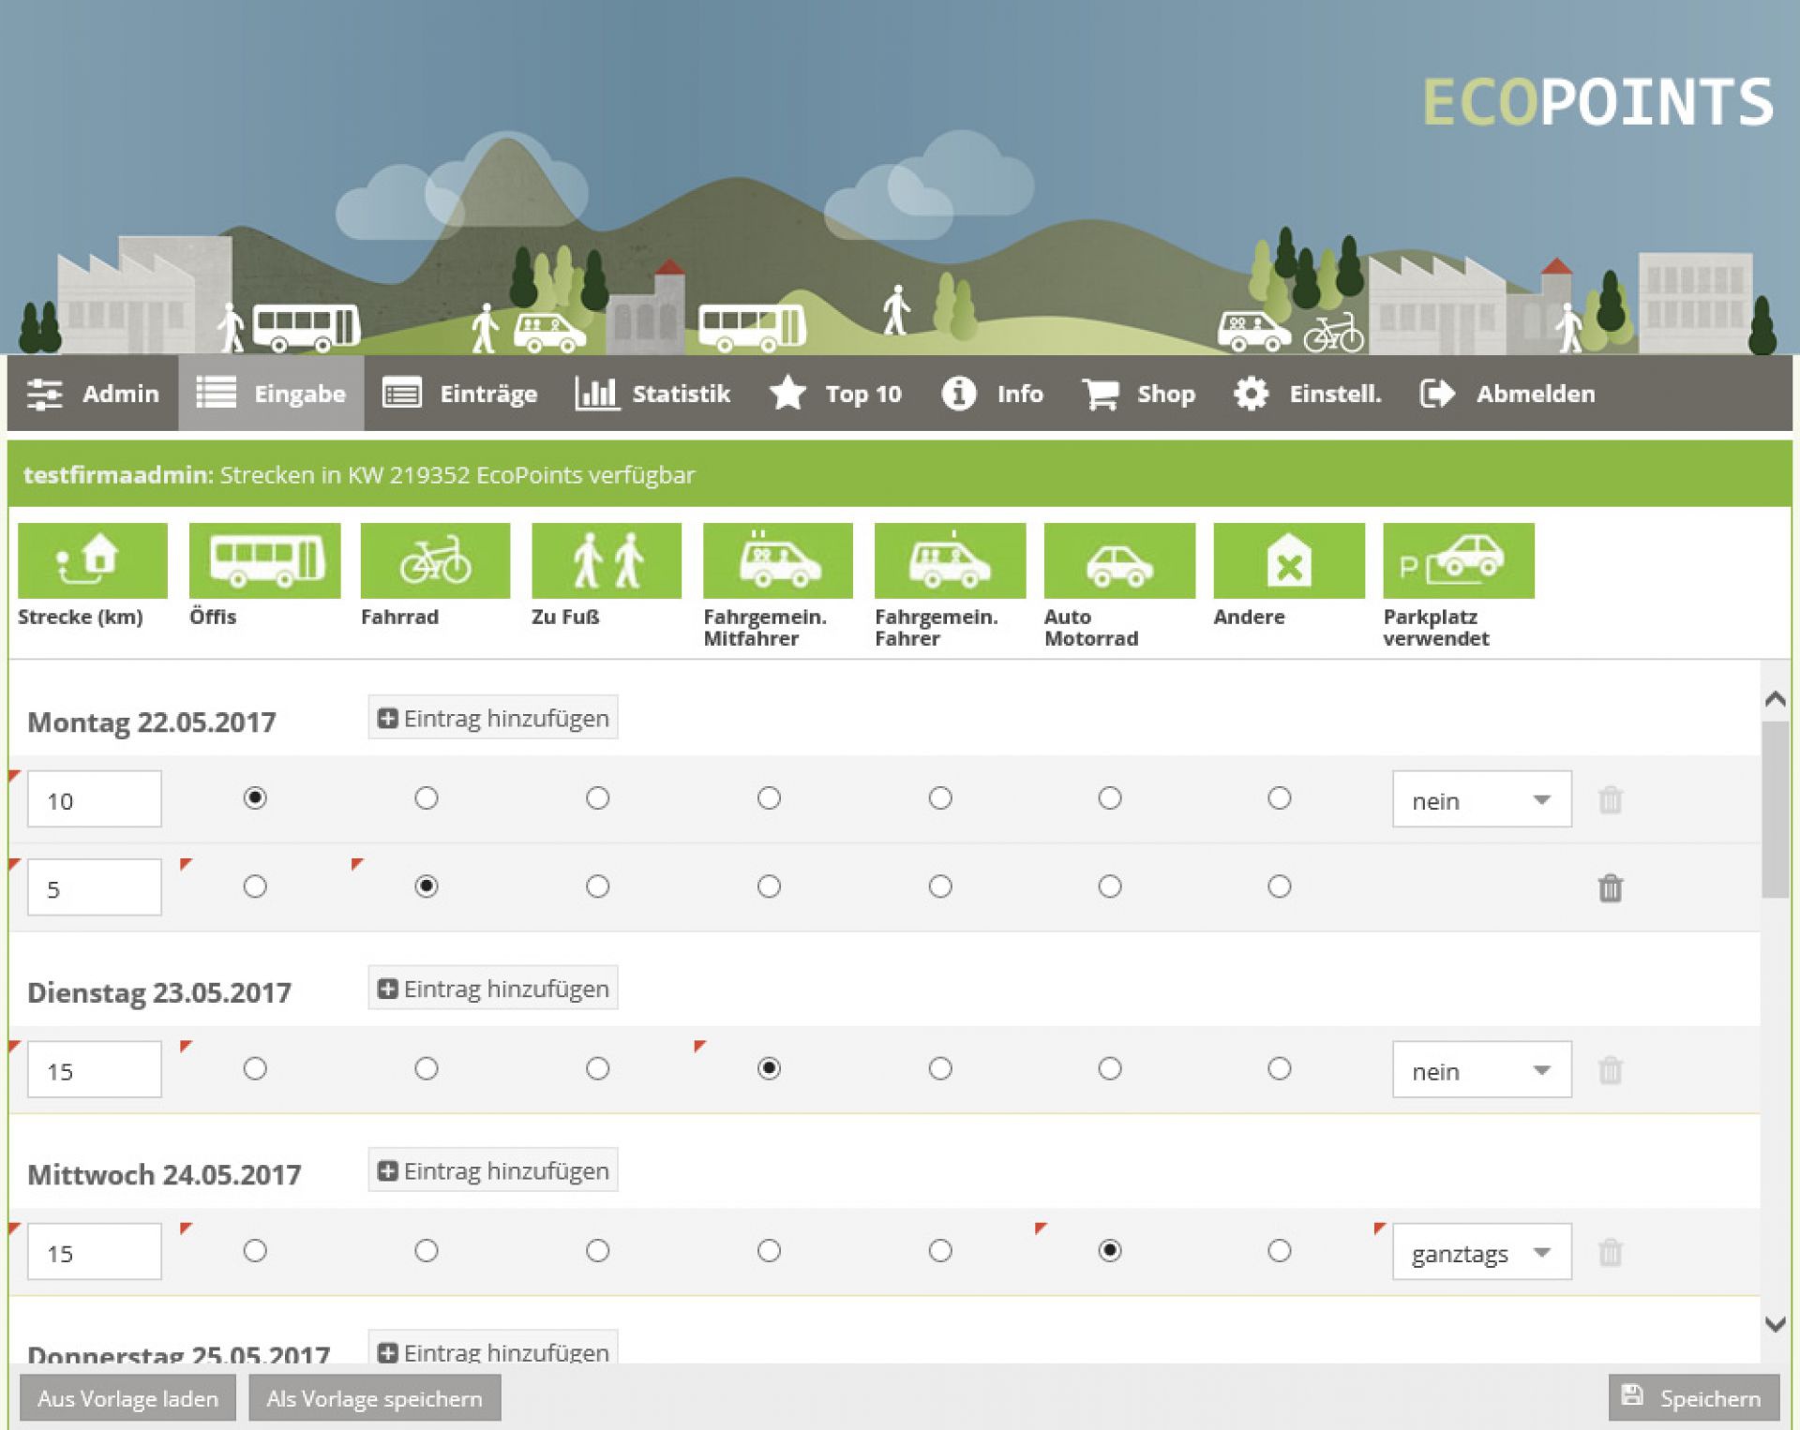Click the Info circle icon
Screen dimensions: 1800x1430
point(959,394)
